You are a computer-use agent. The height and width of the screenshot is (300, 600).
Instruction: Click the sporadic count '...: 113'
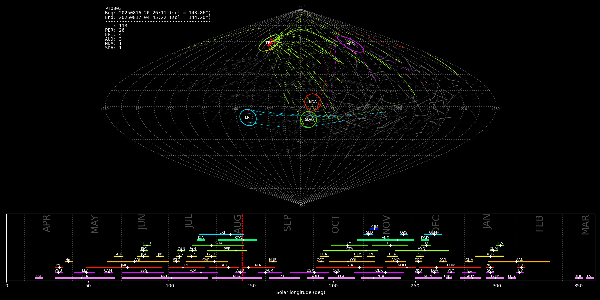tap(116, 26)
